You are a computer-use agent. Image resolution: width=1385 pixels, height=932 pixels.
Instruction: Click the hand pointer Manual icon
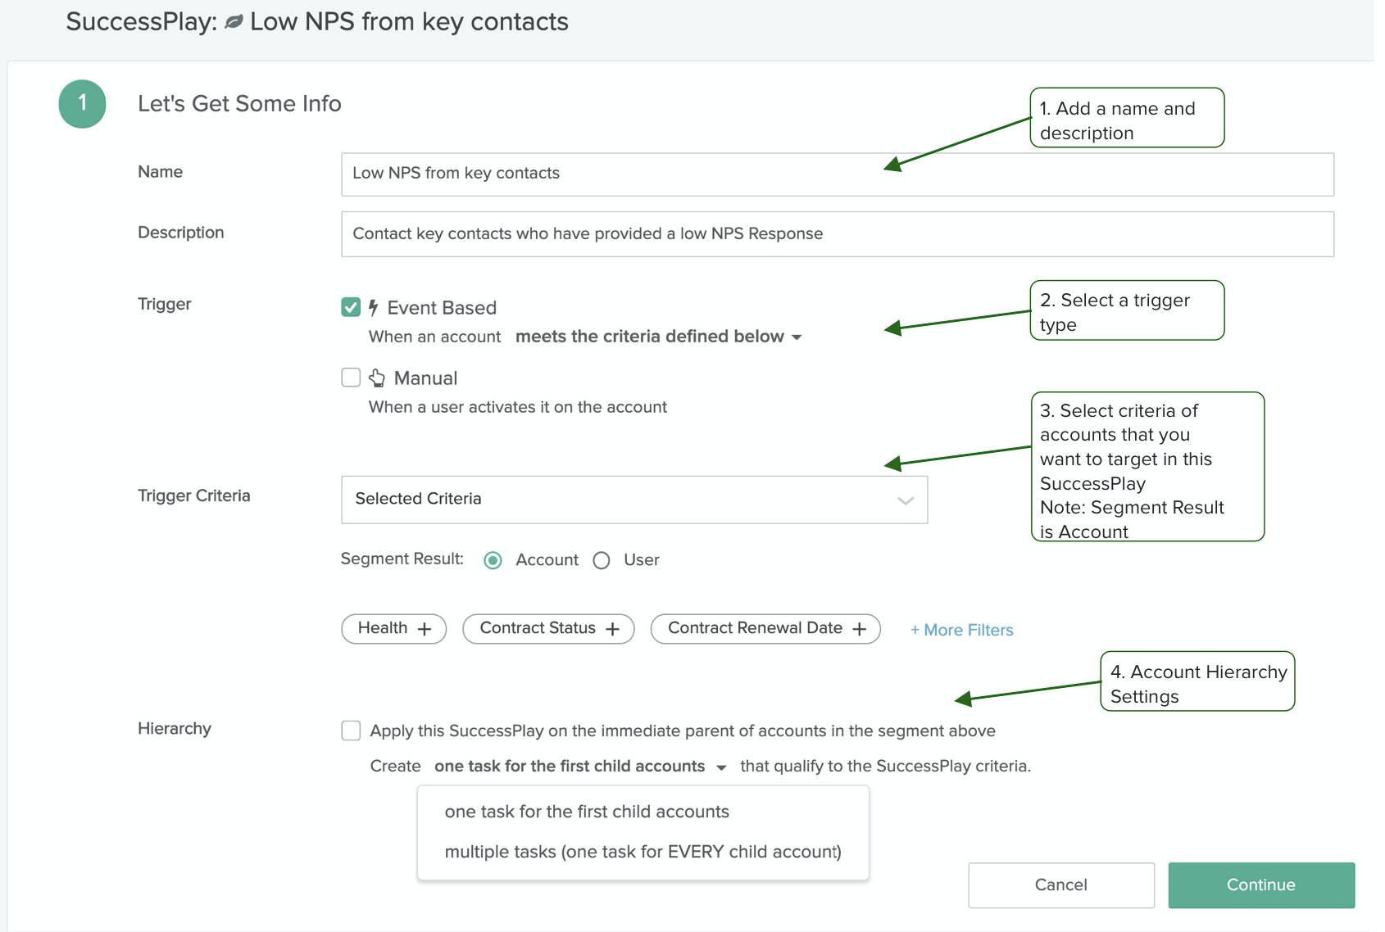click(377, 378)
